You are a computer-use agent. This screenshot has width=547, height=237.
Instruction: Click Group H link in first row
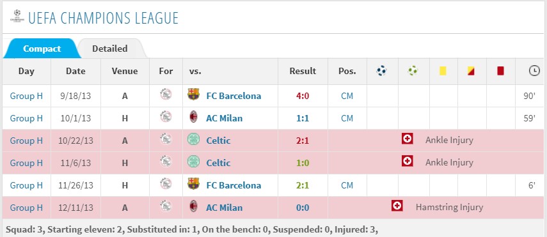pos(26,96)
